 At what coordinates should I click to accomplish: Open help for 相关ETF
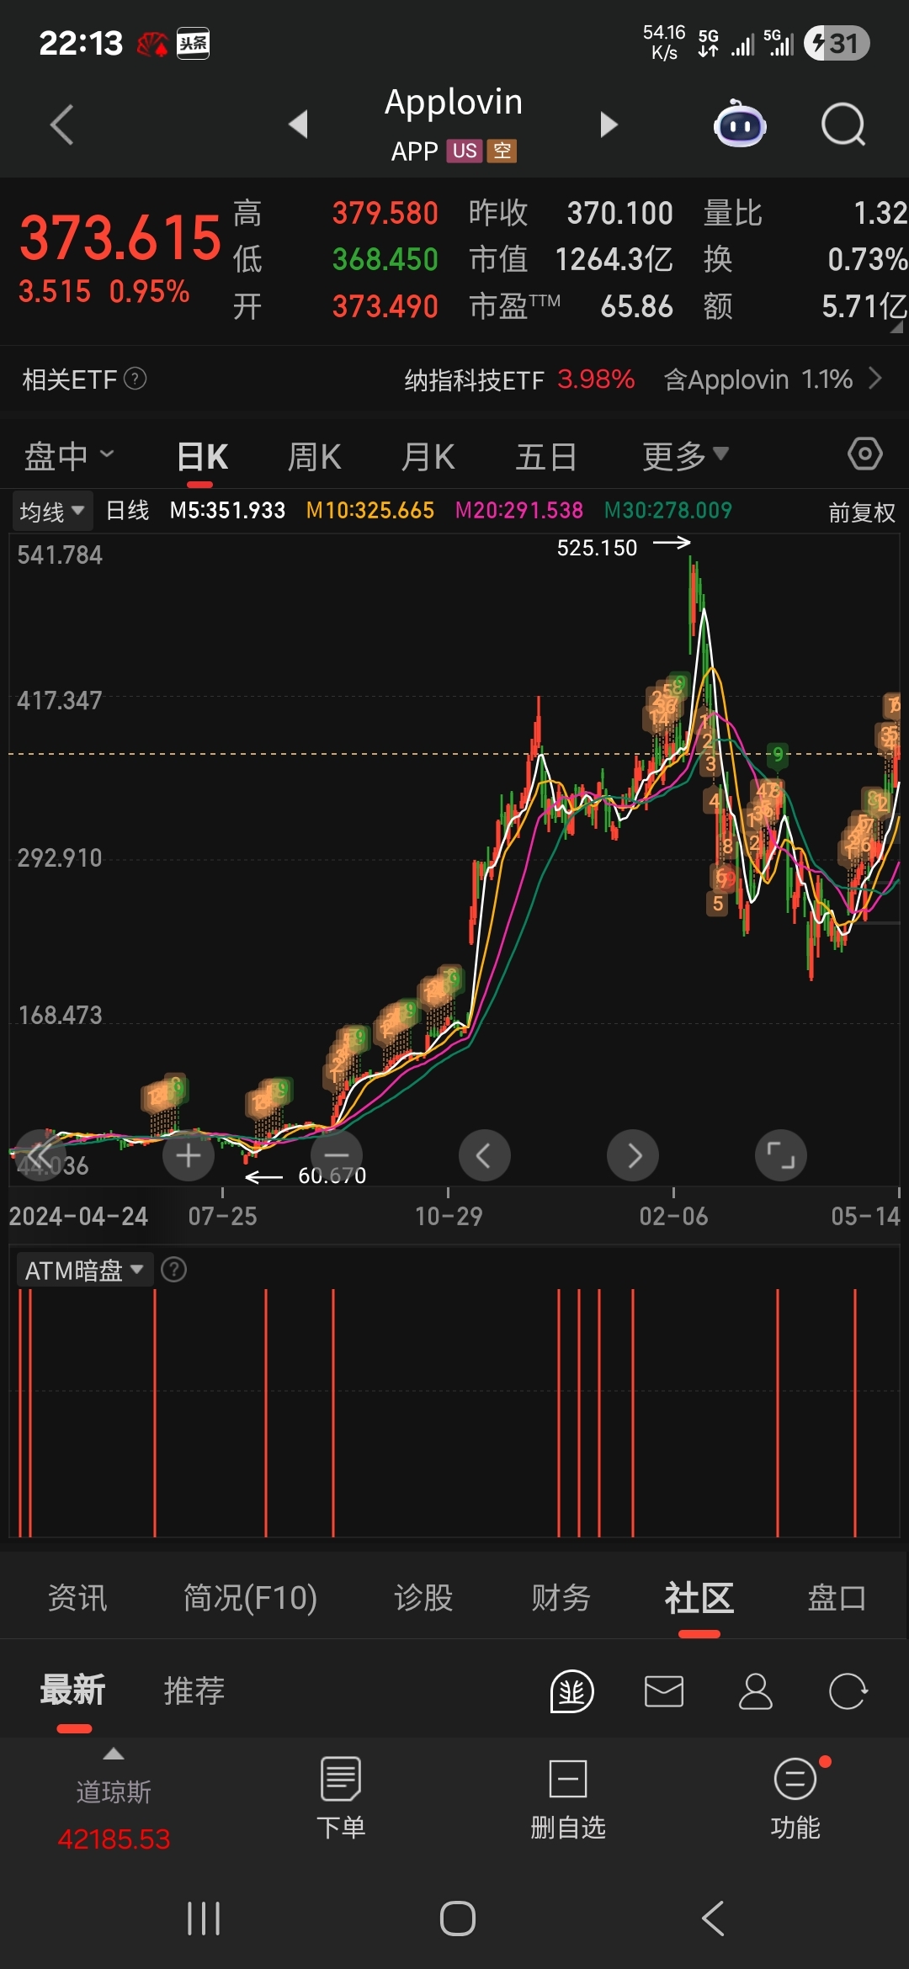(136, 379)
